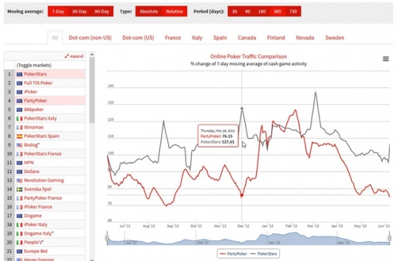Click the left range navigator handle

coord(107,238)
